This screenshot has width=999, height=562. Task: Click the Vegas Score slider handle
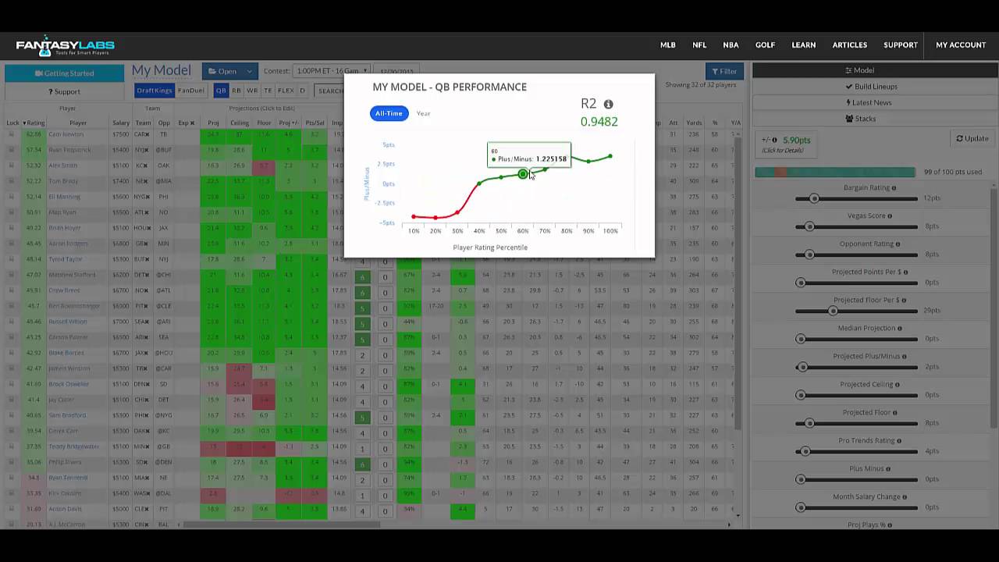pos(809,227)
